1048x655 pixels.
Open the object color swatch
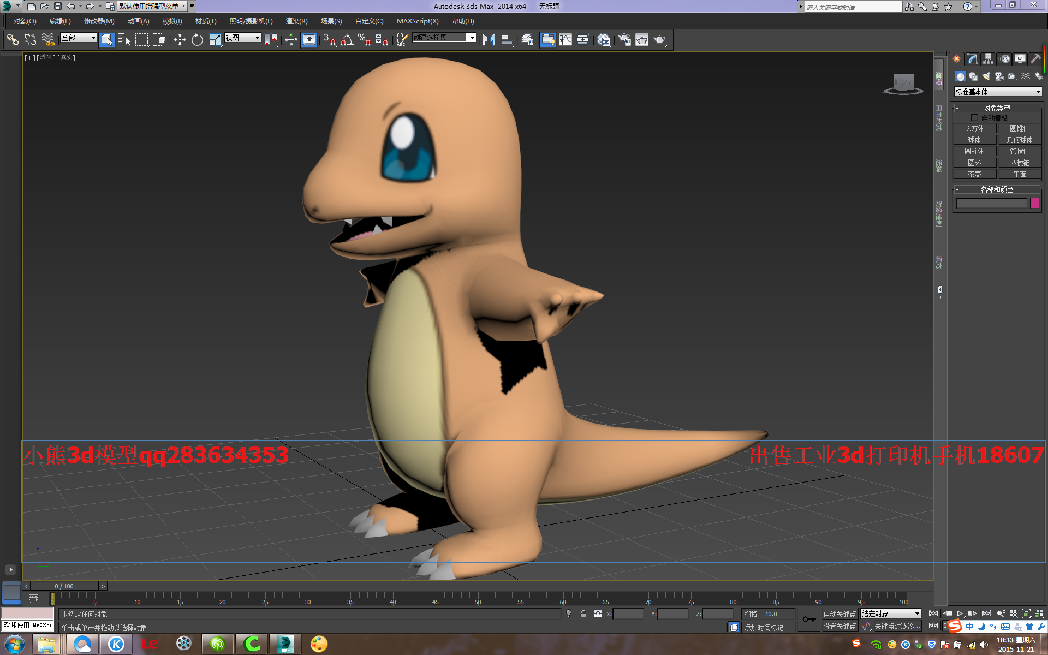coord(1034,203)
